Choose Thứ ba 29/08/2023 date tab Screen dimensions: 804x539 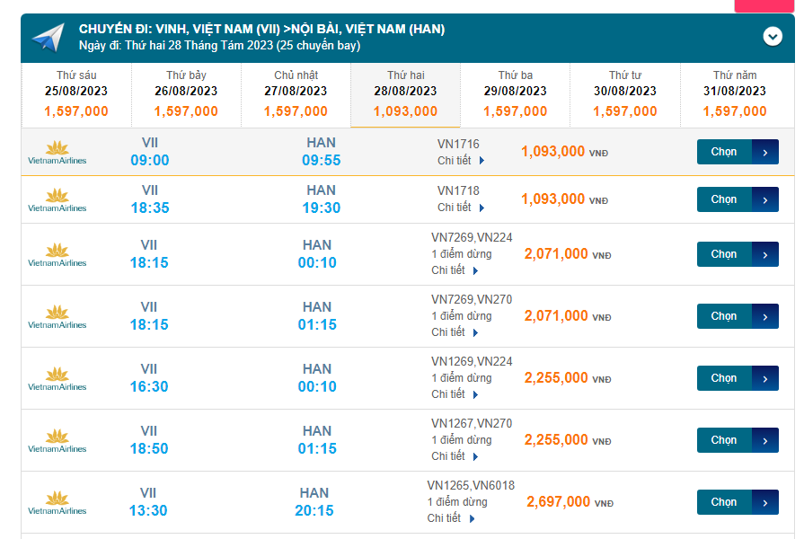coord(515,94)
